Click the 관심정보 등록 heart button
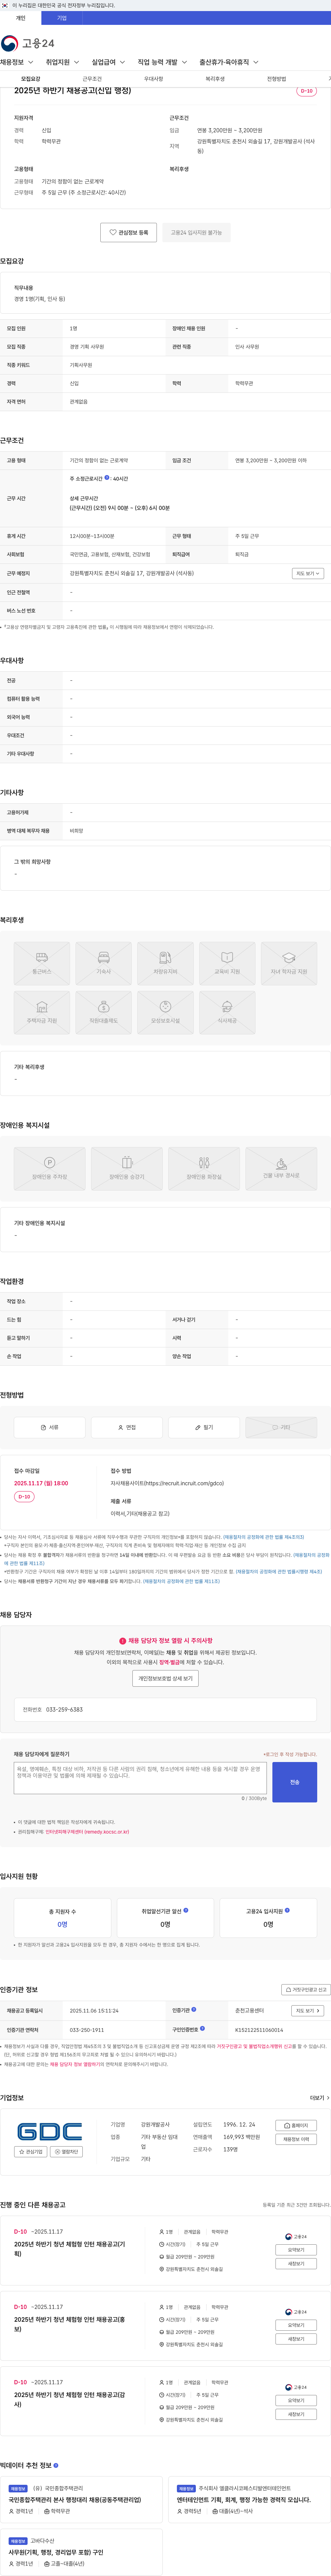 129,232
